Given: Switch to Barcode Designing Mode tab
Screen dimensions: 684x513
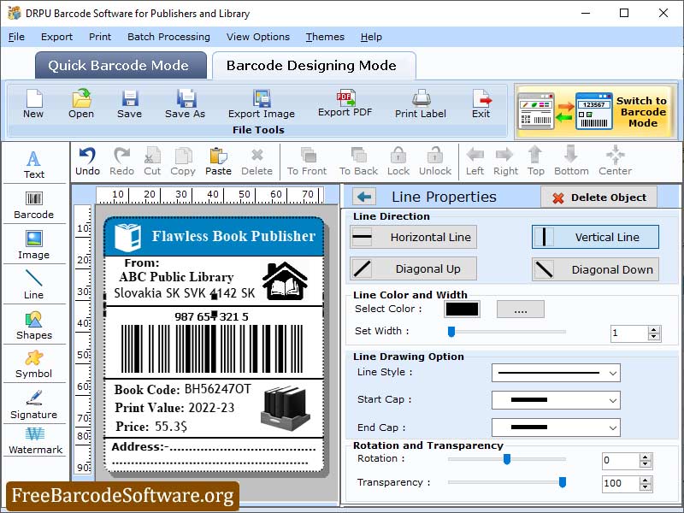Looking at the screenshot, I should point(314,66).
